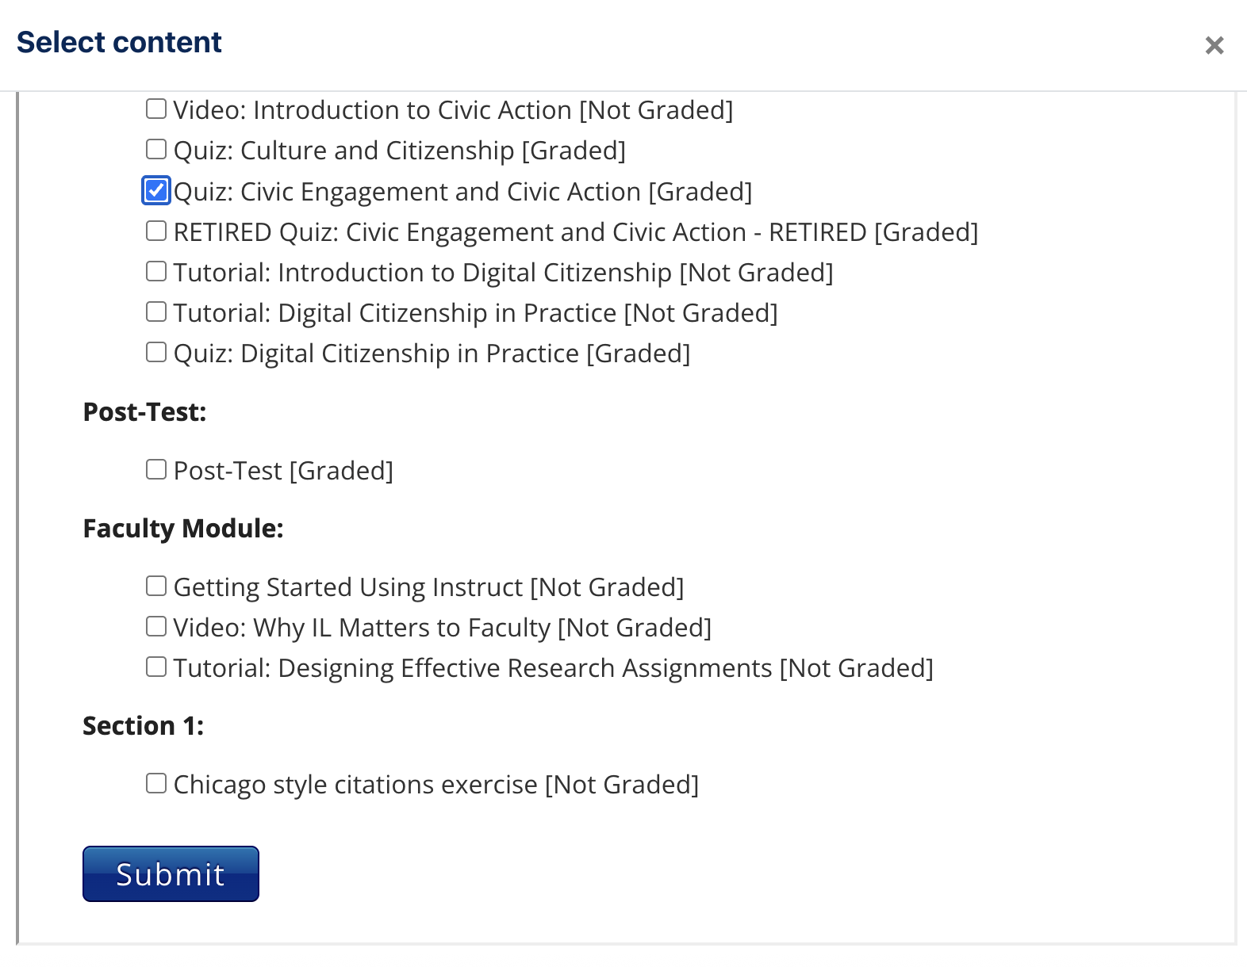Check Chicago style citations exercise
Screen dimensions: 1247x967
coord(156,783)
